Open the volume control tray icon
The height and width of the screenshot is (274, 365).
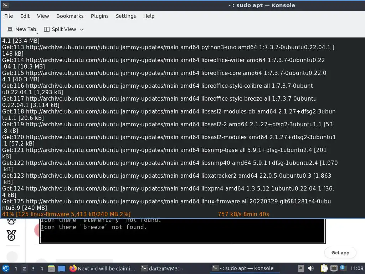[x=311, y=268]
